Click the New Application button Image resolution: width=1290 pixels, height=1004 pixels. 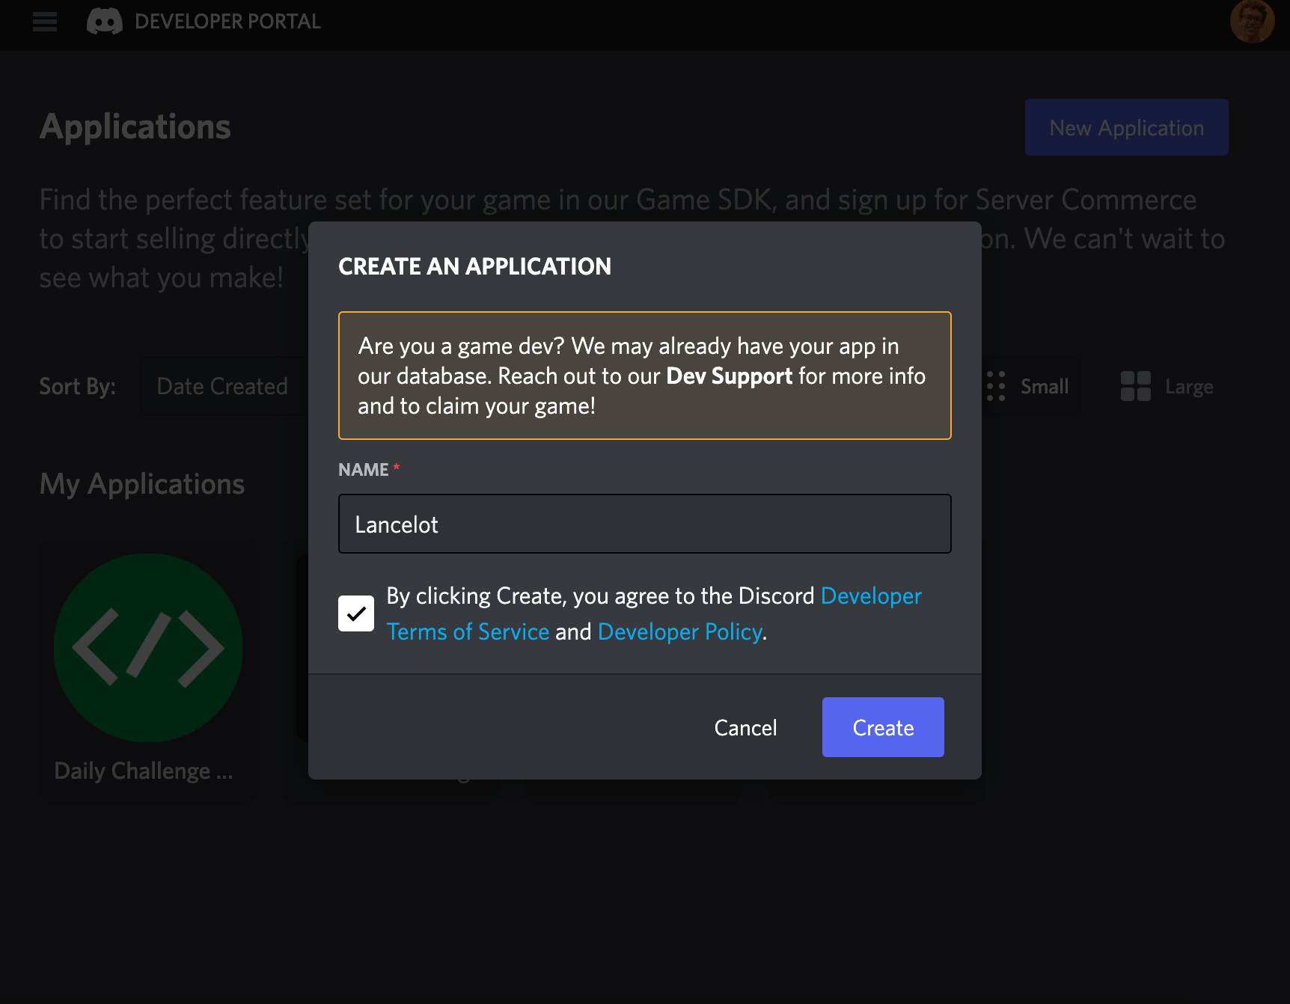tap(1126, 127)
